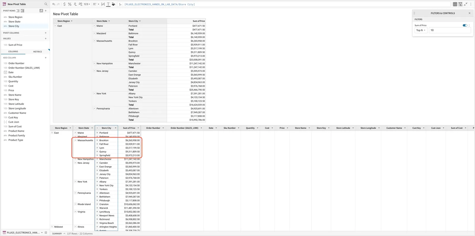475x236 pixels.
Task: Decrease decimal places in the toolbar
Action: tap(75, 4)
